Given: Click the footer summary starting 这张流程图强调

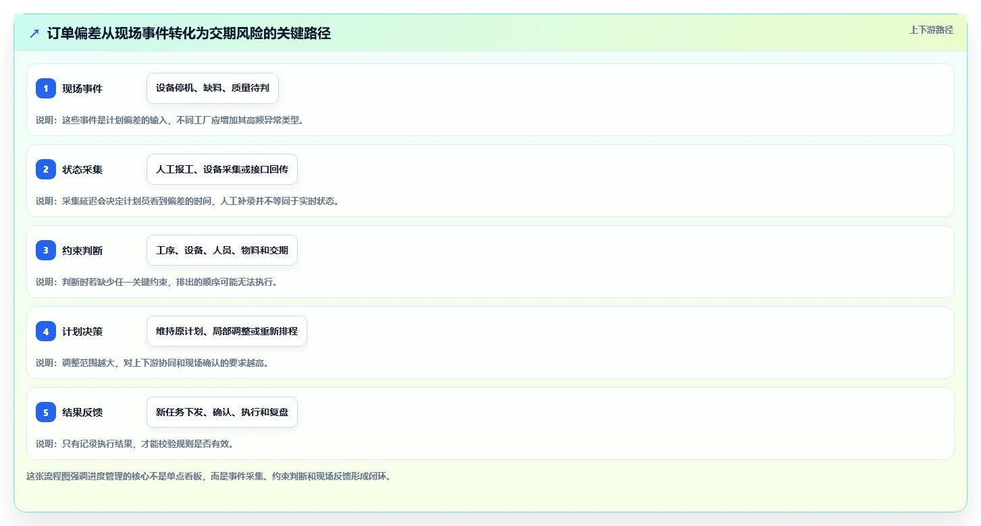Looking at the screenshot, I should click(209, 476).
